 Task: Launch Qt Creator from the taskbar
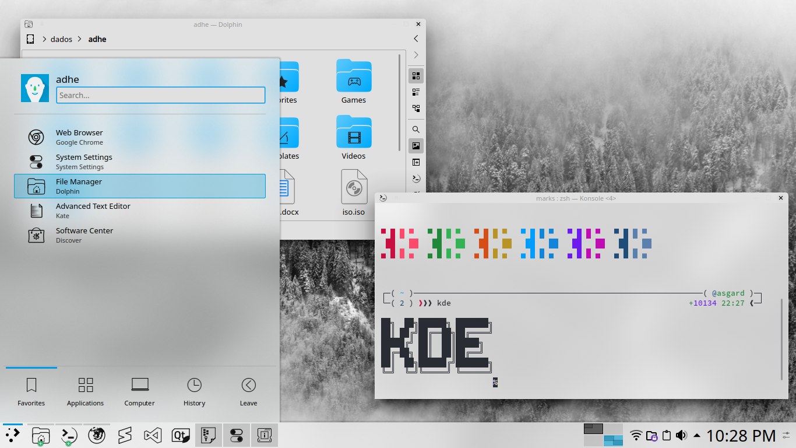coord(180,435)
